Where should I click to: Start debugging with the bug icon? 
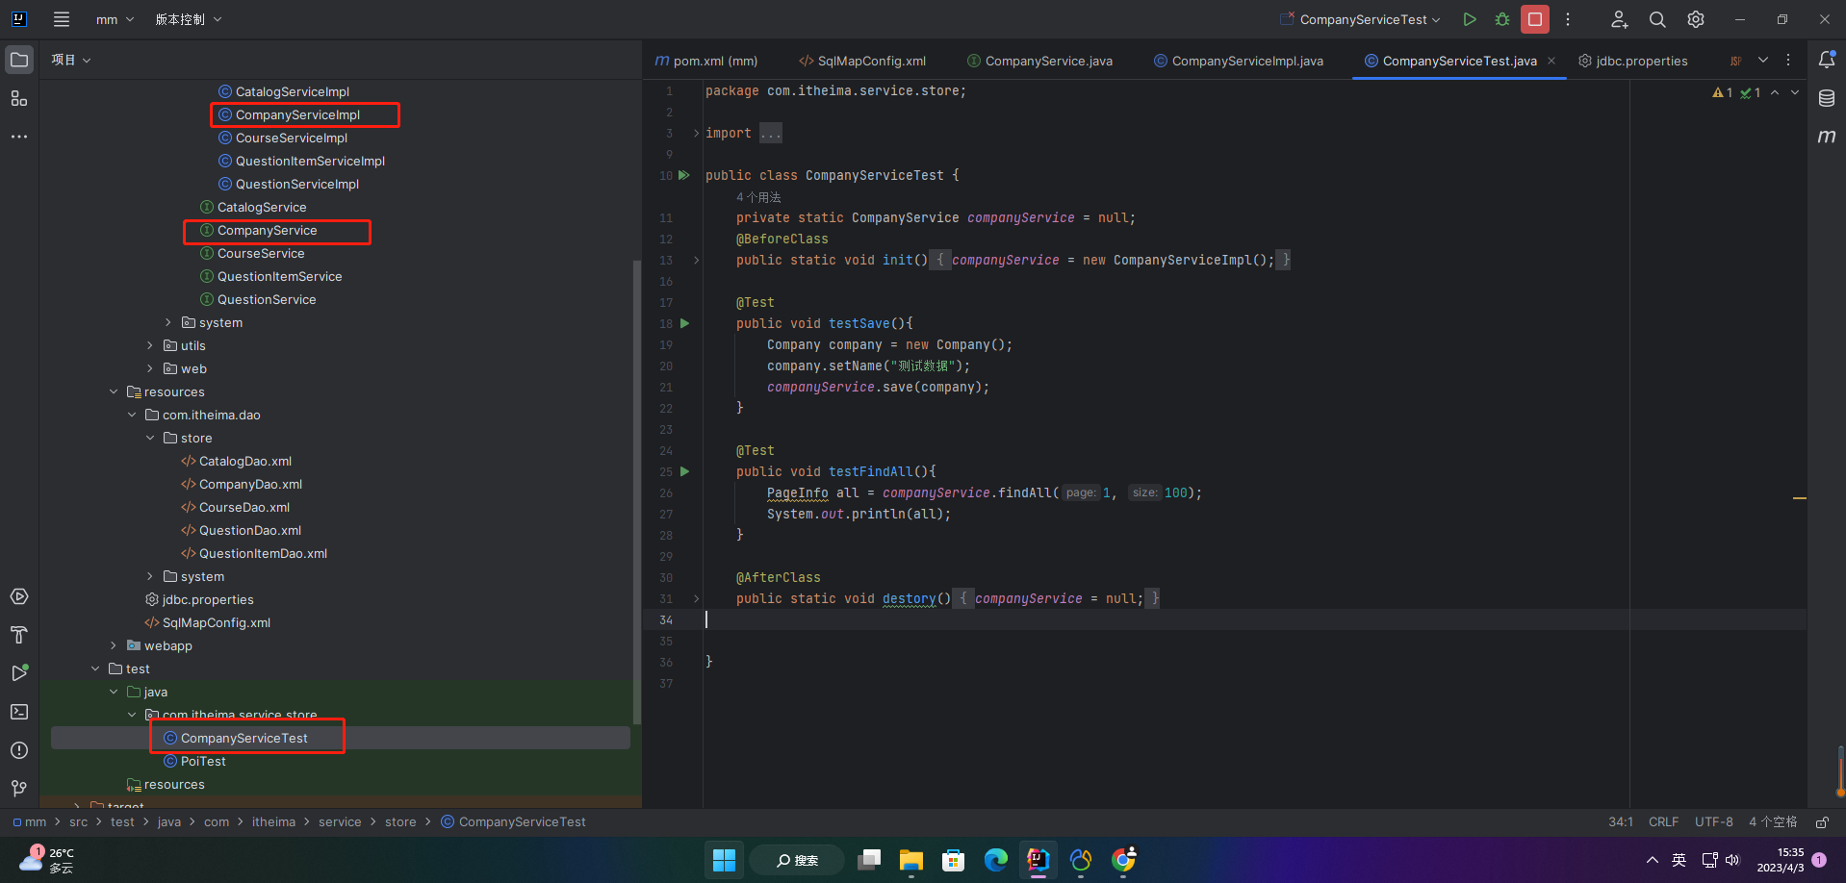(1502, 19)
